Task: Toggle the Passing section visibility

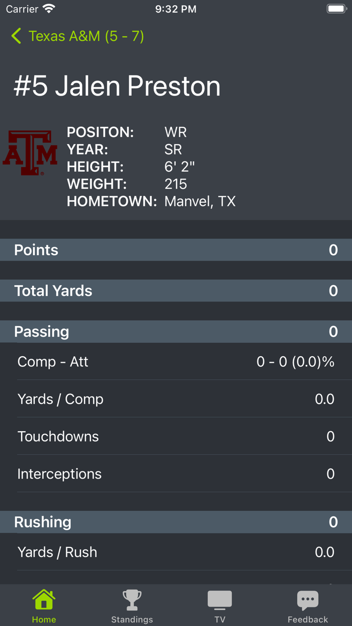Action: point(176,331)
